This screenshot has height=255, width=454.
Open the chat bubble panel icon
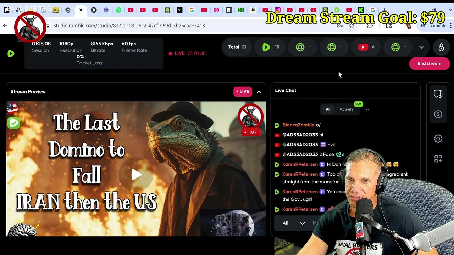coord(438,93)
